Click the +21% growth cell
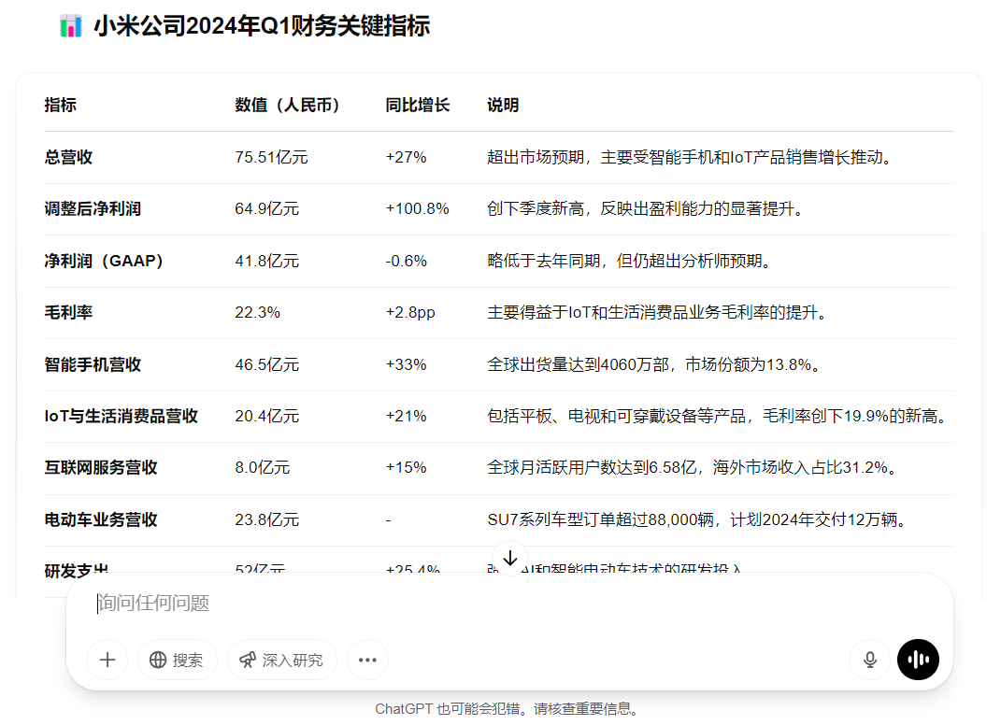Viewport: 1001px width, 725px height. pos(406,417)
